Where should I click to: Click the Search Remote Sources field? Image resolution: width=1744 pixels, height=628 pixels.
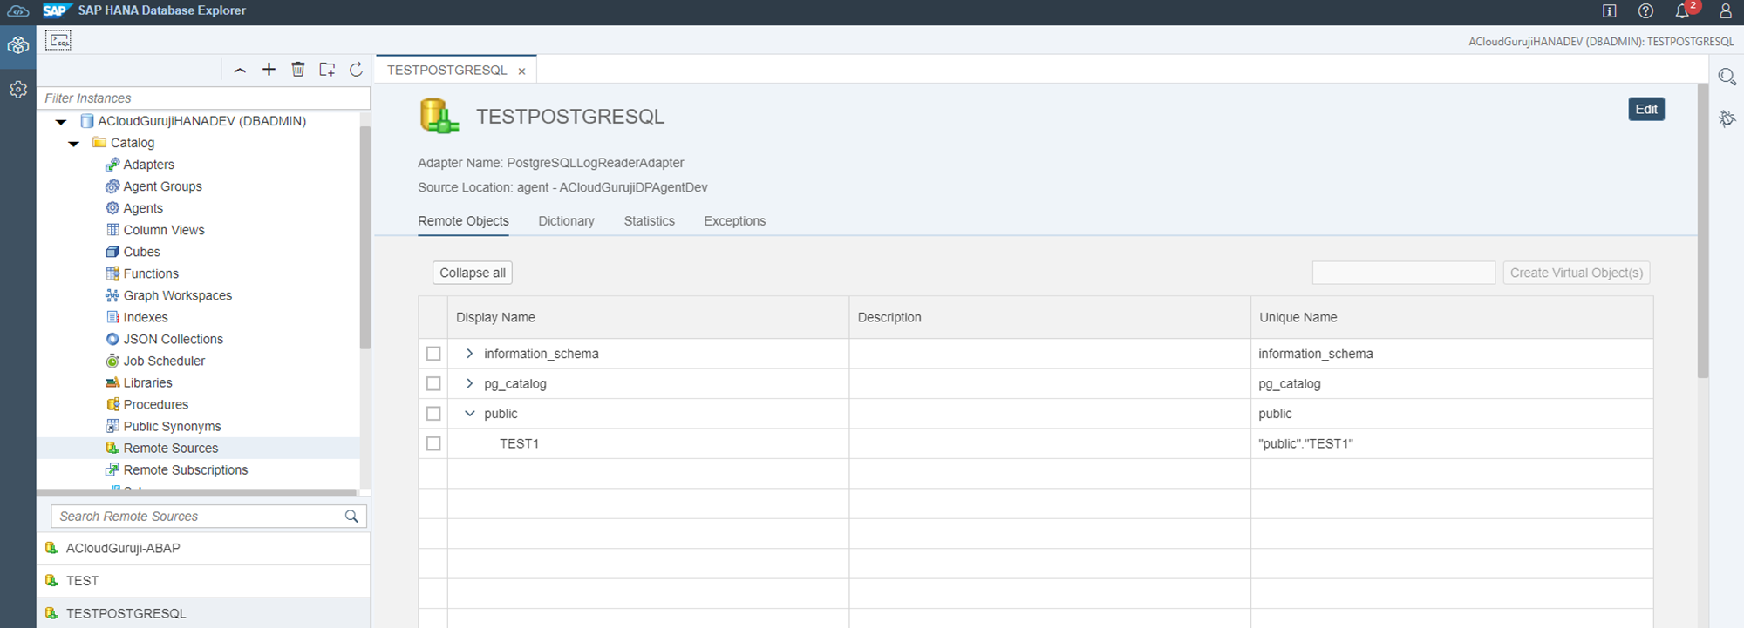pos(199,517)
